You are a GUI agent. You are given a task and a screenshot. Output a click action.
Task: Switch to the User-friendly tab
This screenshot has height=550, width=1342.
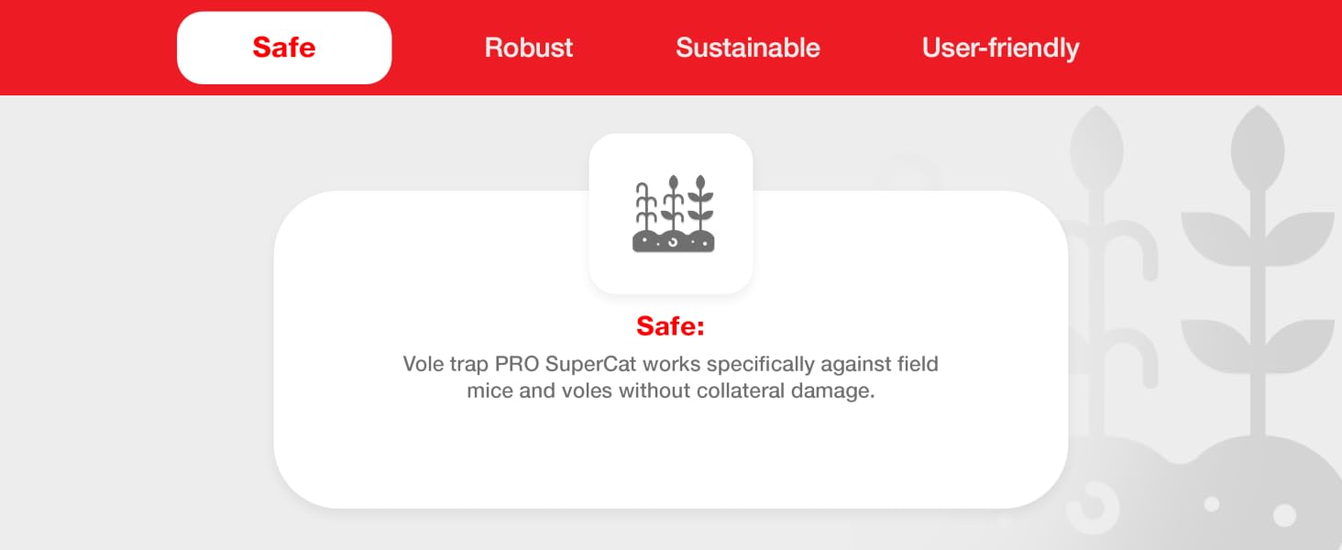1001,48
